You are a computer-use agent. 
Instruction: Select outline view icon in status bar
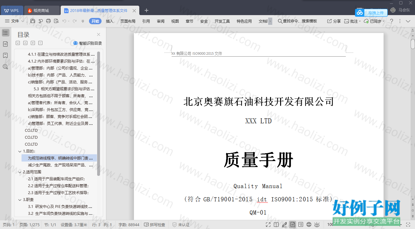coord(301,225)
